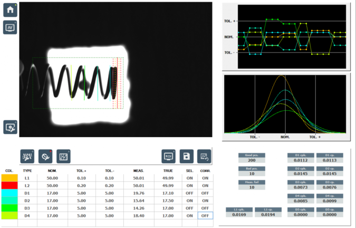Click the tolerance trend line chart
This screenshot has height=228, width=356.
[x=292, y=36]
